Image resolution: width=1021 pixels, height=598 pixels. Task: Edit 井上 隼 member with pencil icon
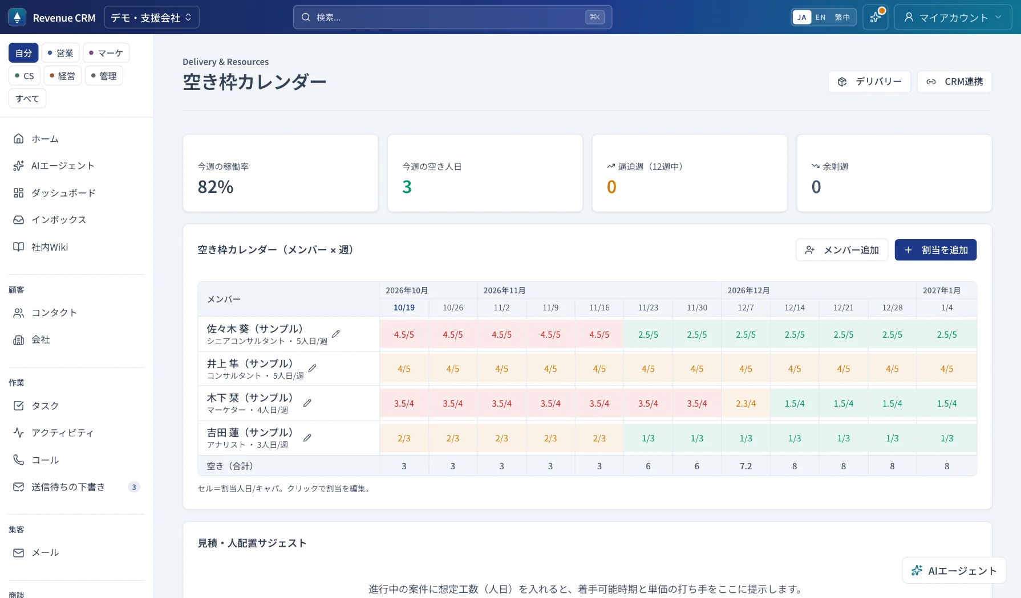(312, 368)
